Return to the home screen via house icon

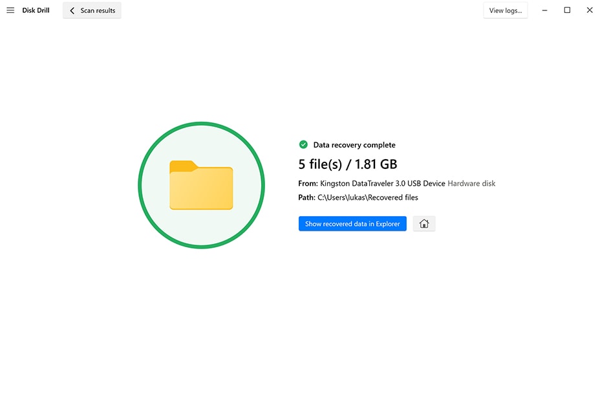(x=424, y=224)
